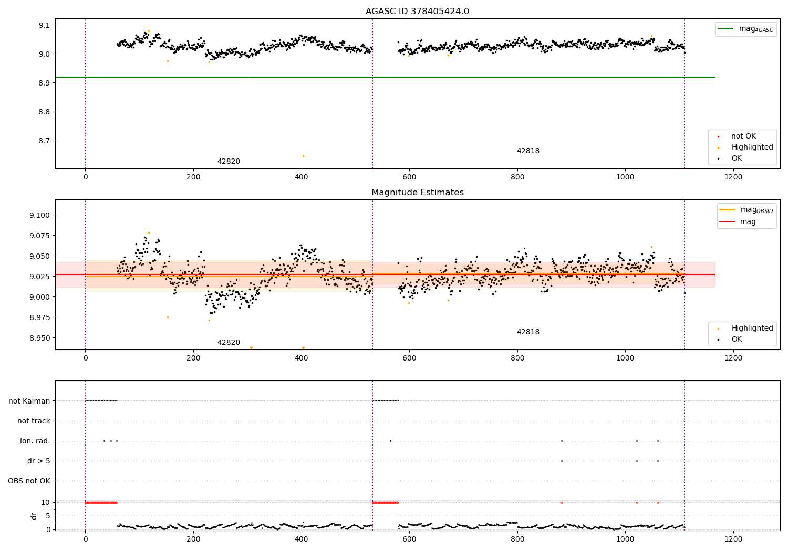Click green line sample in mag AGASC legend
This screenshot has width=788, height=551.
[x=726, y=28]
